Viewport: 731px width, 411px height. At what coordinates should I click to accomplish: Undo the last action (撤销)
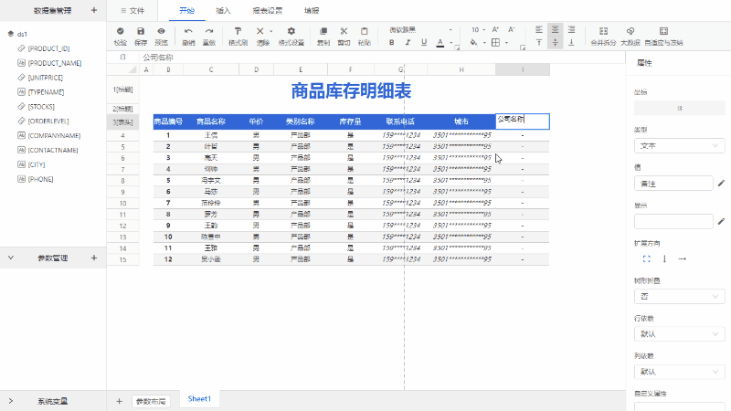click(188, 31)
